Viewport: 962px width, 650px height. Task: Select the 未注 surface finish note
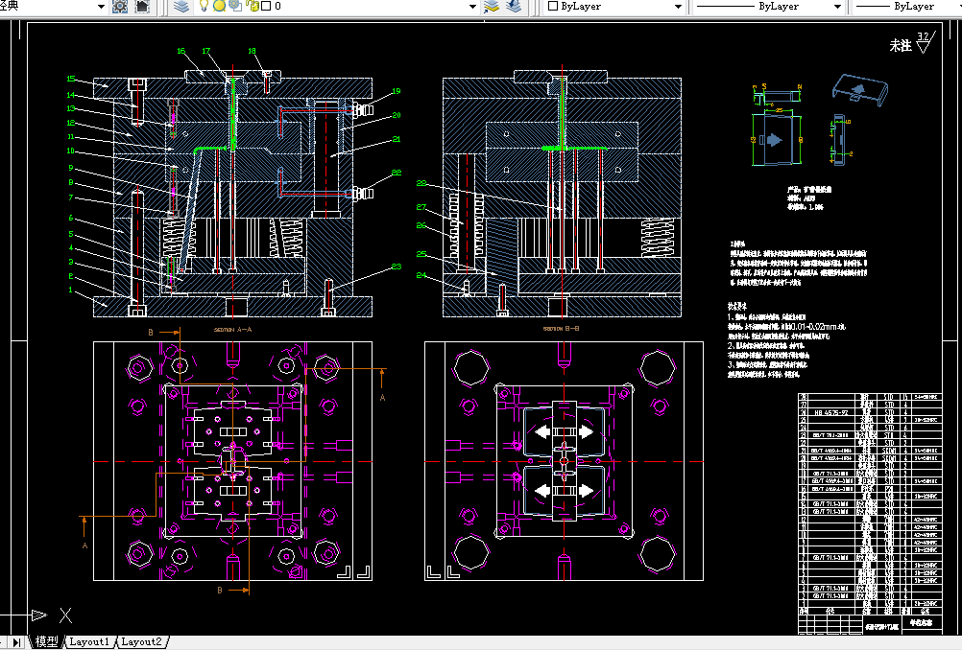pos(901,45)
